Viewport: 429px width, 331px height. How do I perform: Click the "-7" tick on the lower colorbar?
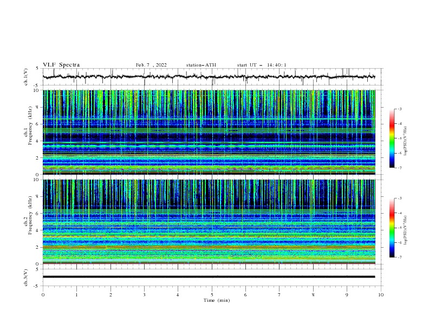coord(400,257)
